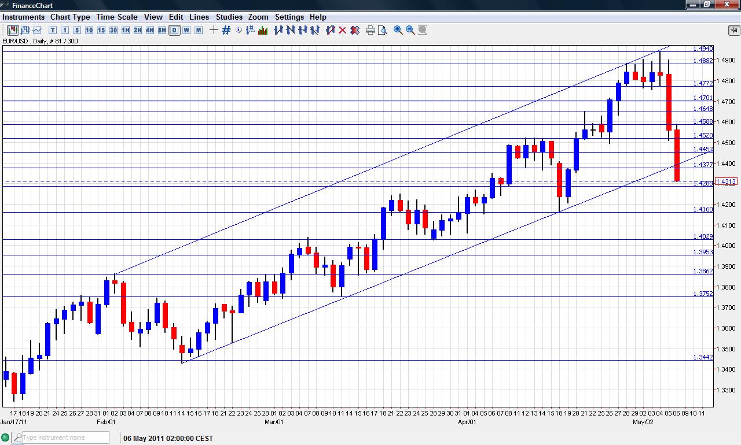Image resolution: width=741 pixels, height=445 pixels.
Task: Open the Chart Type menu
Action: [70, 17]
